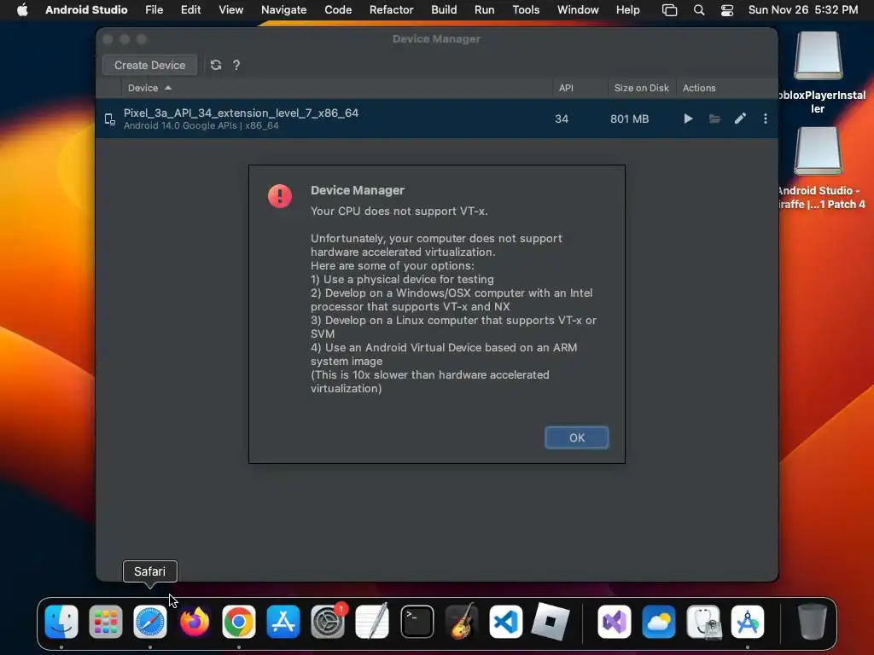
Task: Open GarageBand from the Dock
Action: click(x=462, y=622)
